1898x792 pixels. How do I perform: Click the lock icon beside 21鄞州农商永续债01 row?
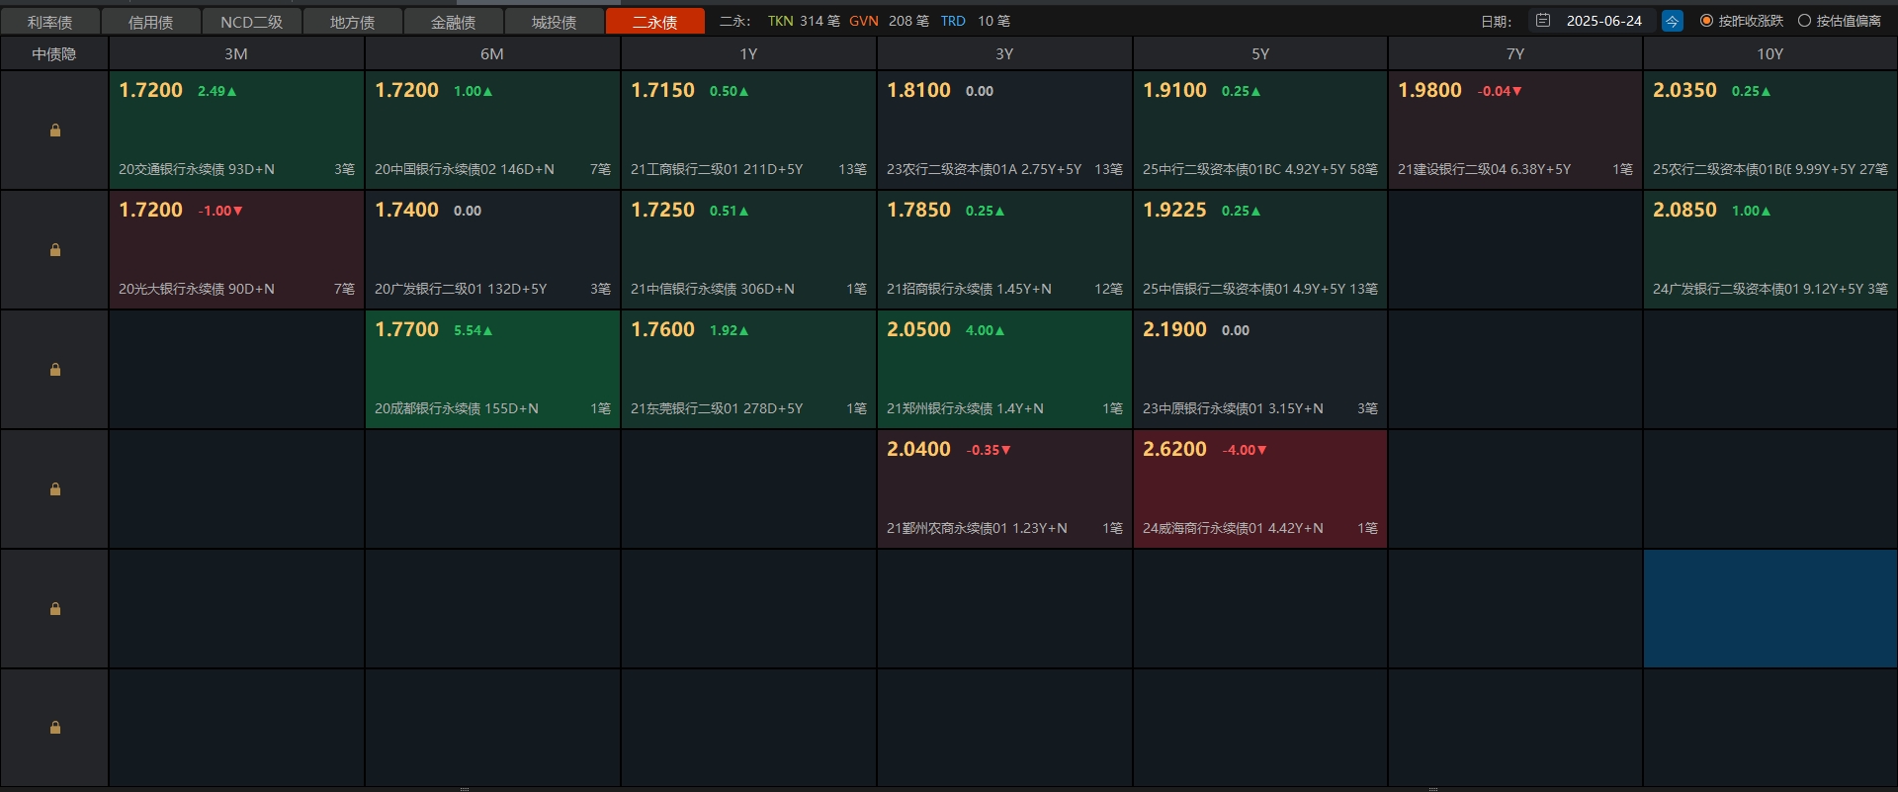55,489
